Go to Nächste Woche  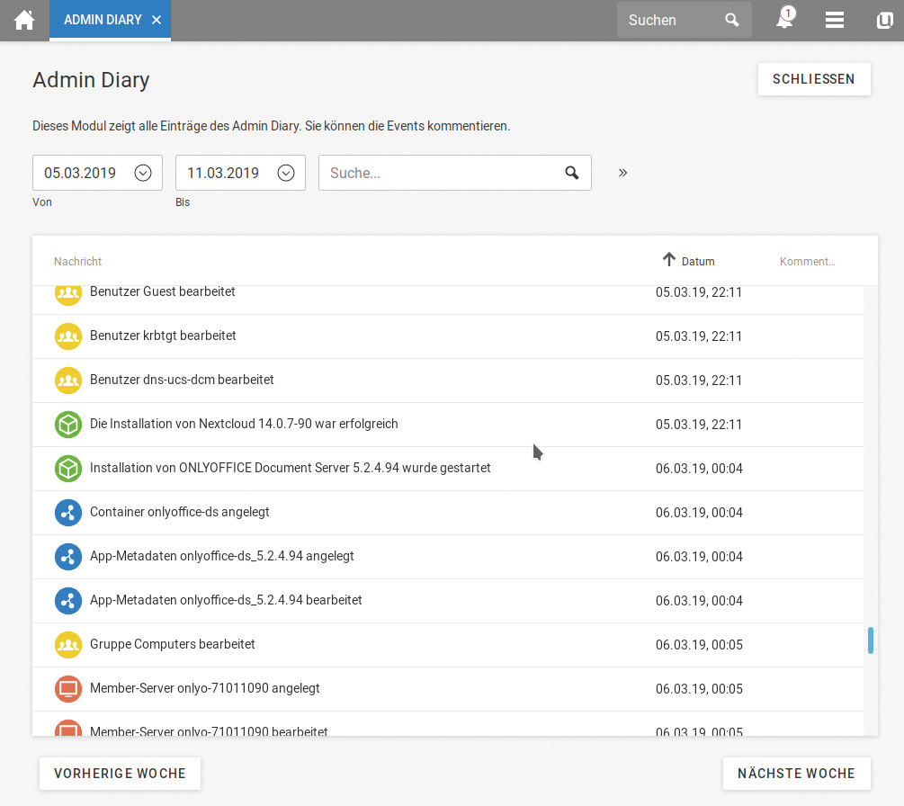[x=796, y=774]
